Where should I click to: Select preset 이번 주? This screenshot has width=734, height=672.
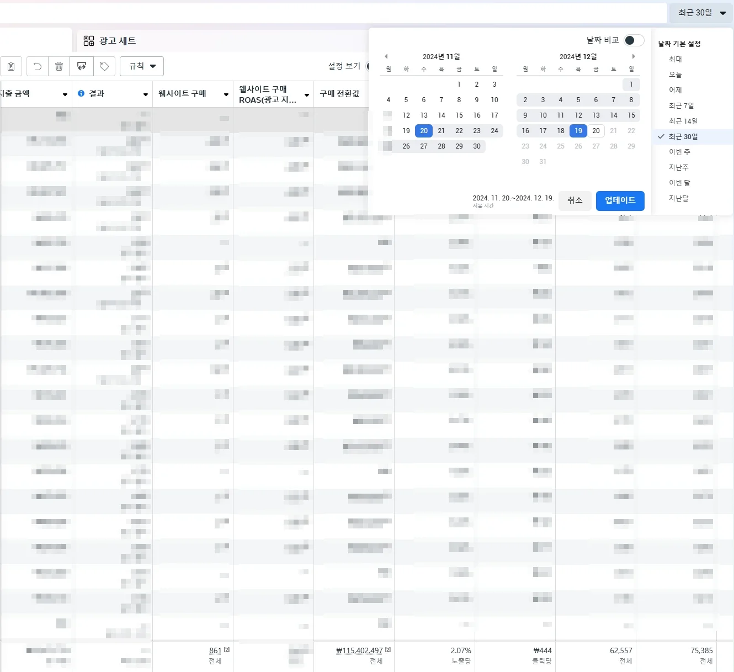(x=679, y=152)
